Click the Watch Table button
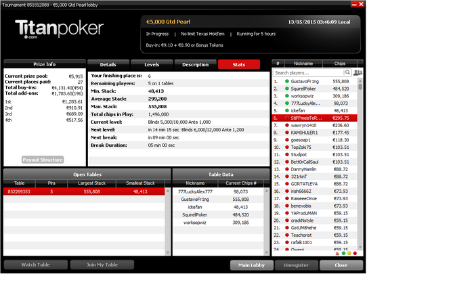This screenshot has height=301, width=474. [36, 264]
